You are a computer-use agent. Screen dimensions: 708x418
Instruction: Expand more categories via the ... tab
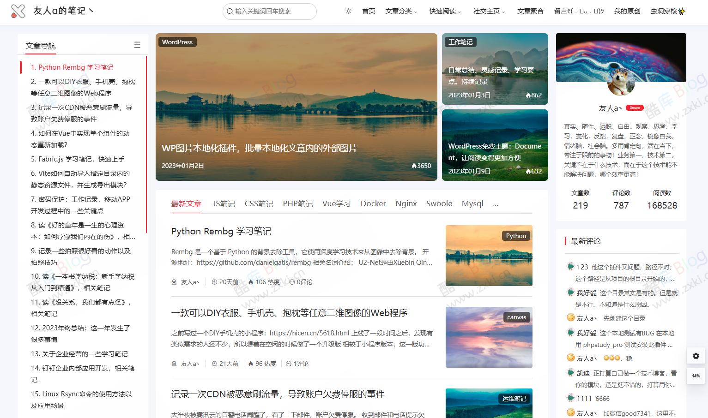pyautogui.click(x=496, y=204)
